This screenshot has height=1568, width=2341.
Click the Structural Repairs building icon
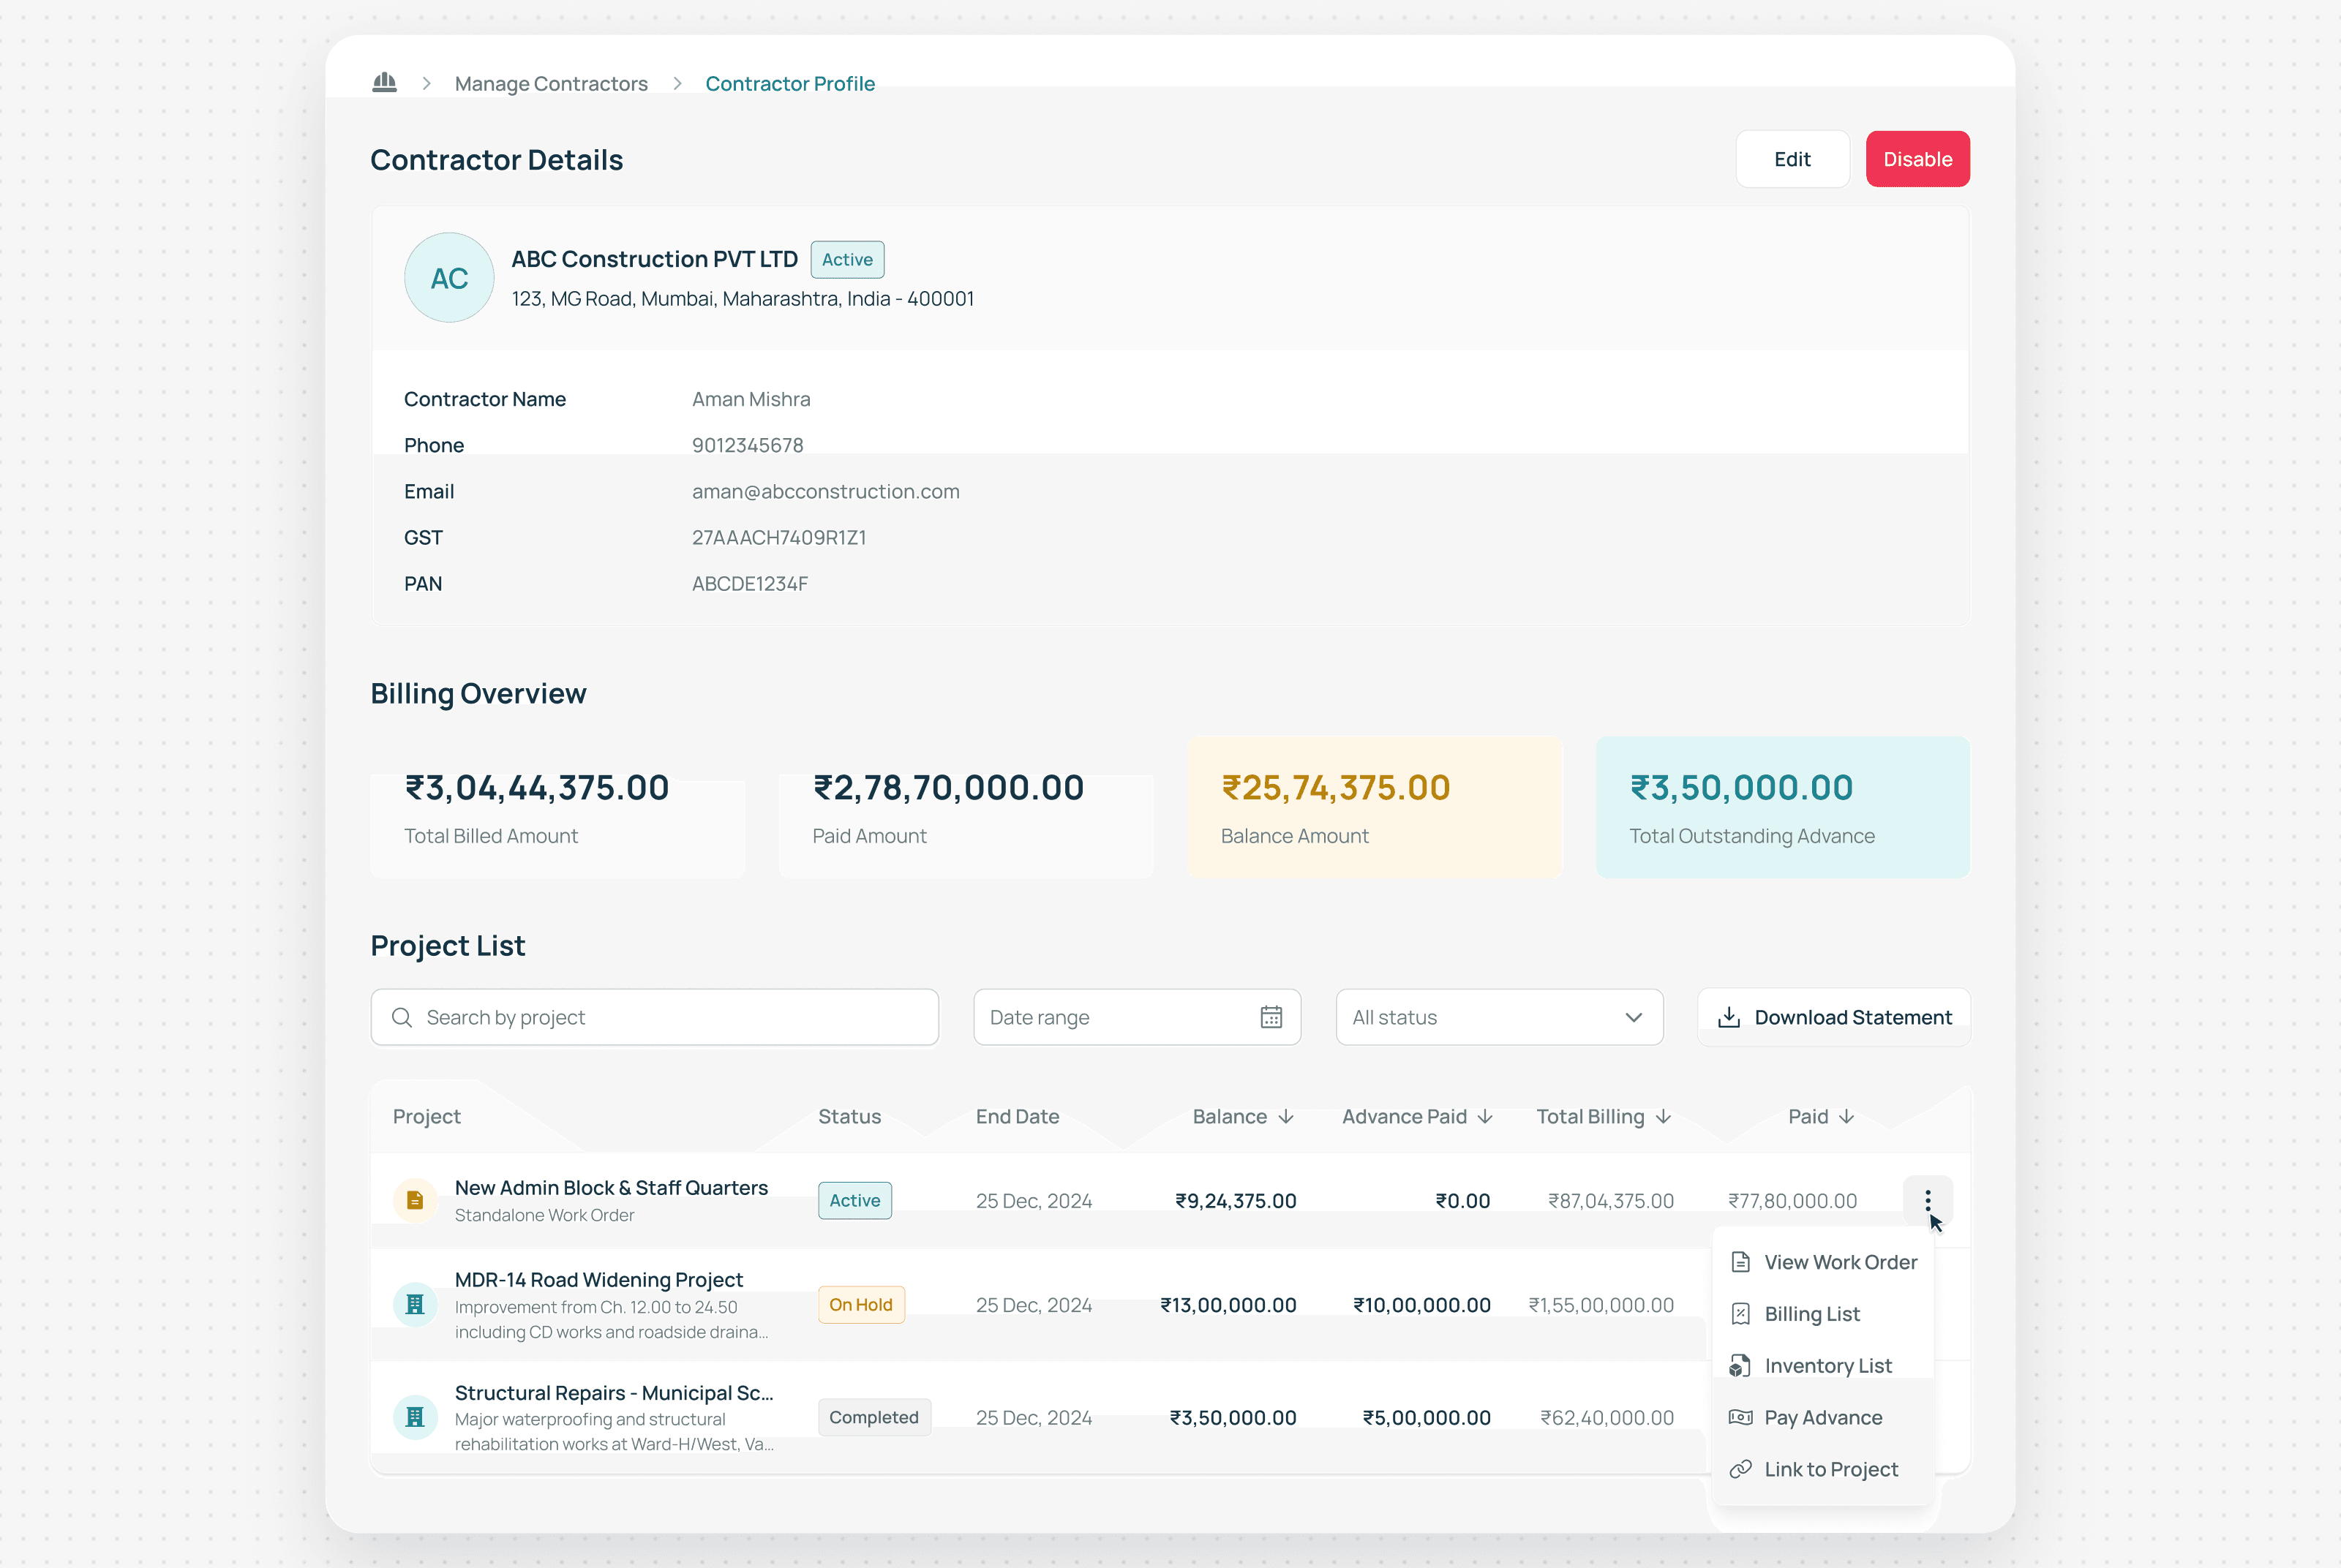(x=415, y=1417)
